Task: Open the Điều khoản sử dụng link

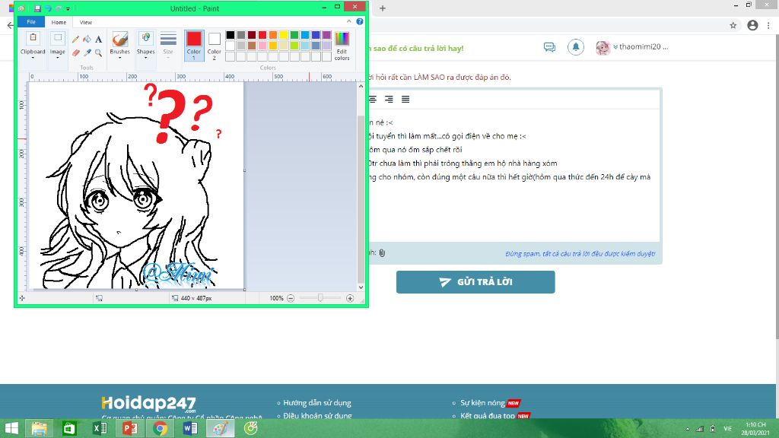Action: [x=317, y=416]
